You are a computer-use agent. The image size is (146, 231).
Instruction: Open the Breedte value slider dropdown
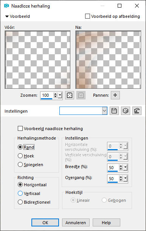125,167
